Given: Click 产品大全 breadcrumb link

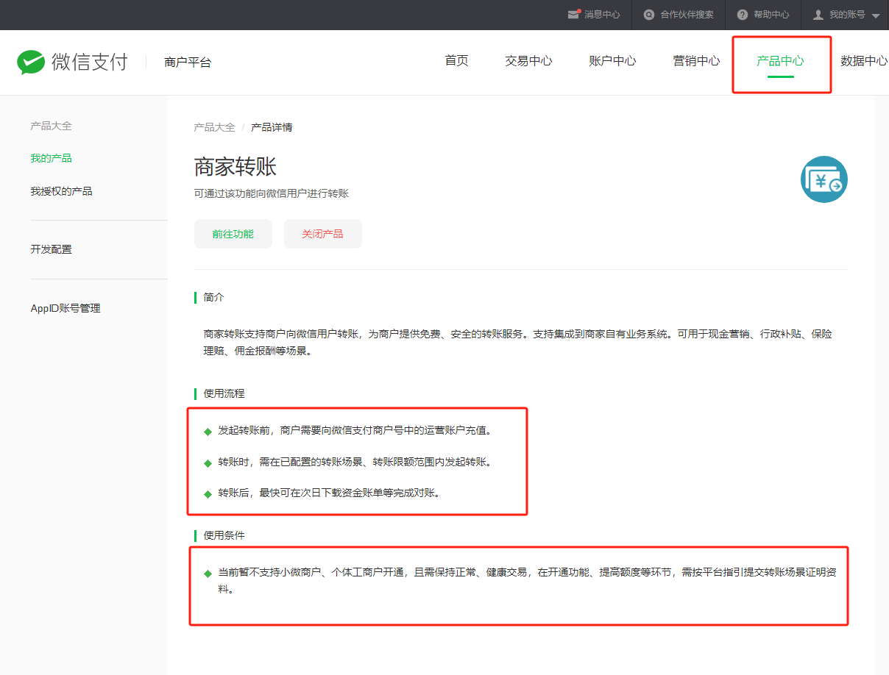Looking at the screenshot, I should pos(214,127).
